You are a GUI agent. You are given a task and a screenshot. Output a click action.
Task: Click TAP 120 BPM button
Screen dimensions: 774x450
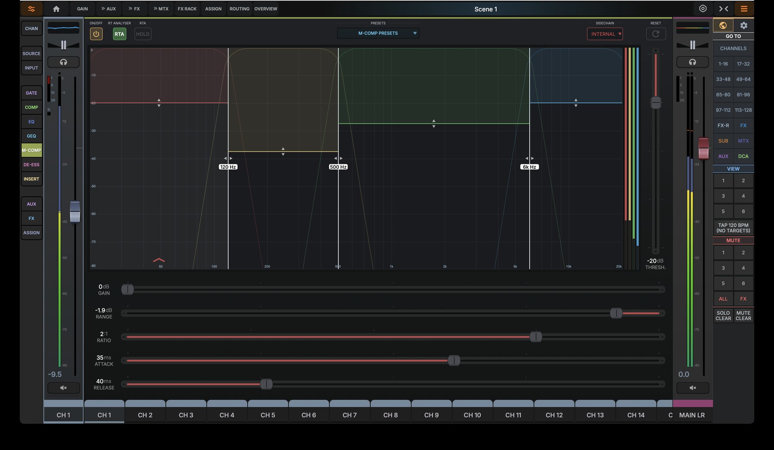click(x=733, y=228)
